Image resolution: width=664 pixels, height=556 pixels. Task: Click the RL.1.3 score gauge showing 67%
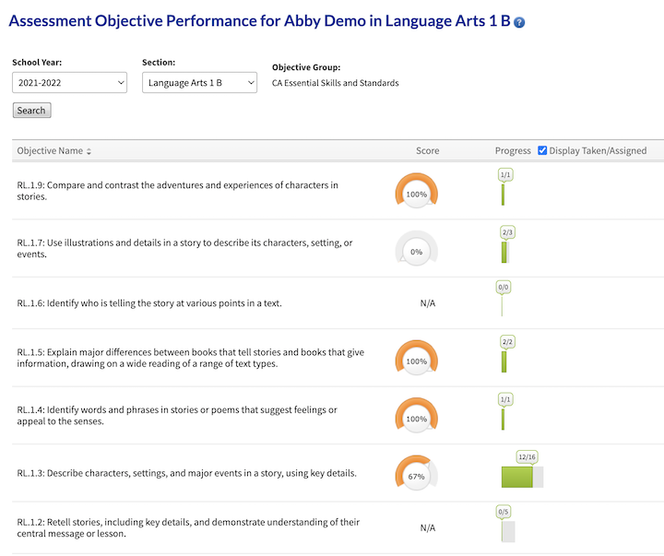[x=415, y=475]
